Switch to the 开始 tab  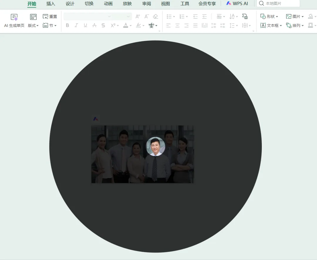[x=32, y=4]
